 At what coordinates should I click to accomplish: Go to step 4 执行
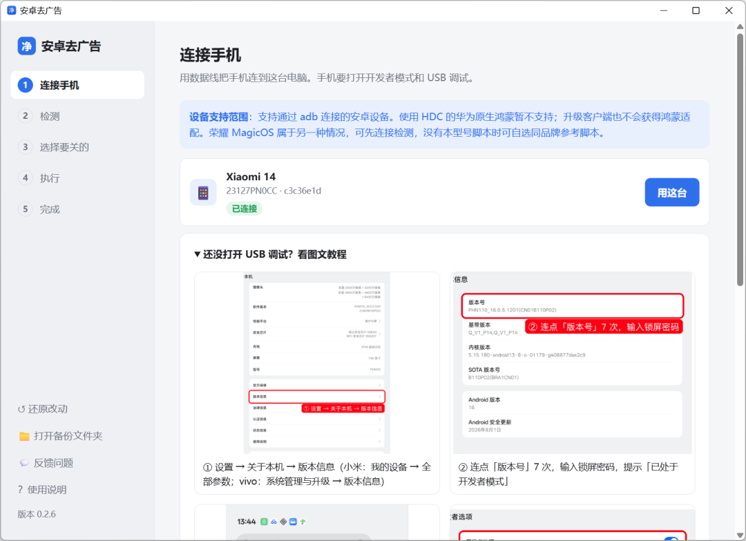tap(77, 178)
